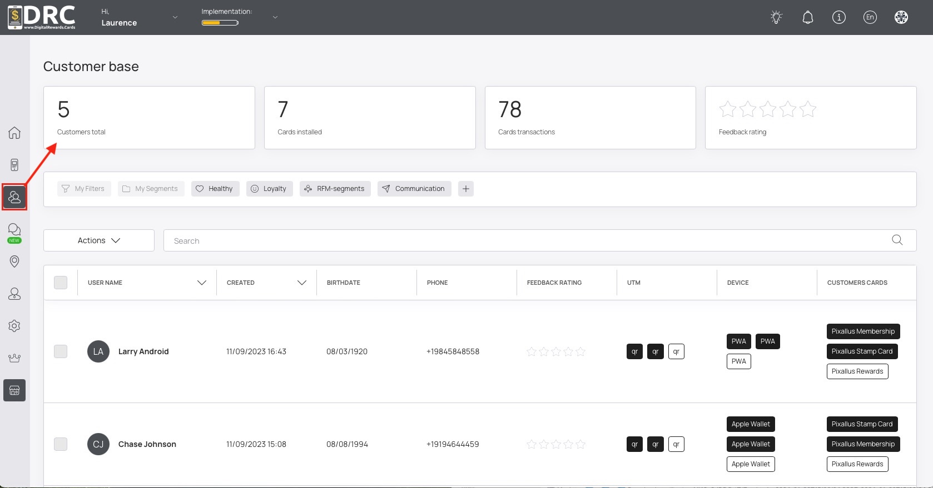933x488 pixels.
Task: Open the CREATED column sort chevron
Action: pyautogui.click(x=302, y=283)
